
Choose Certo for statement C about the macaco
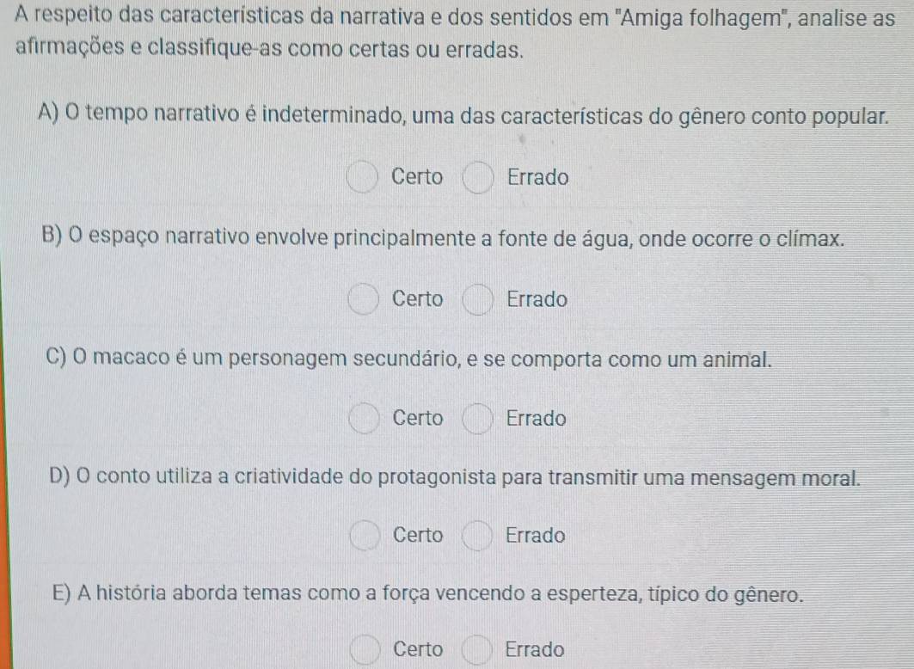pos(364,420)
